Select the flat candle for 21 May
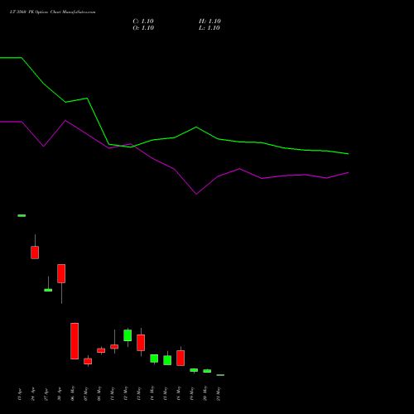 coord(220,375)
